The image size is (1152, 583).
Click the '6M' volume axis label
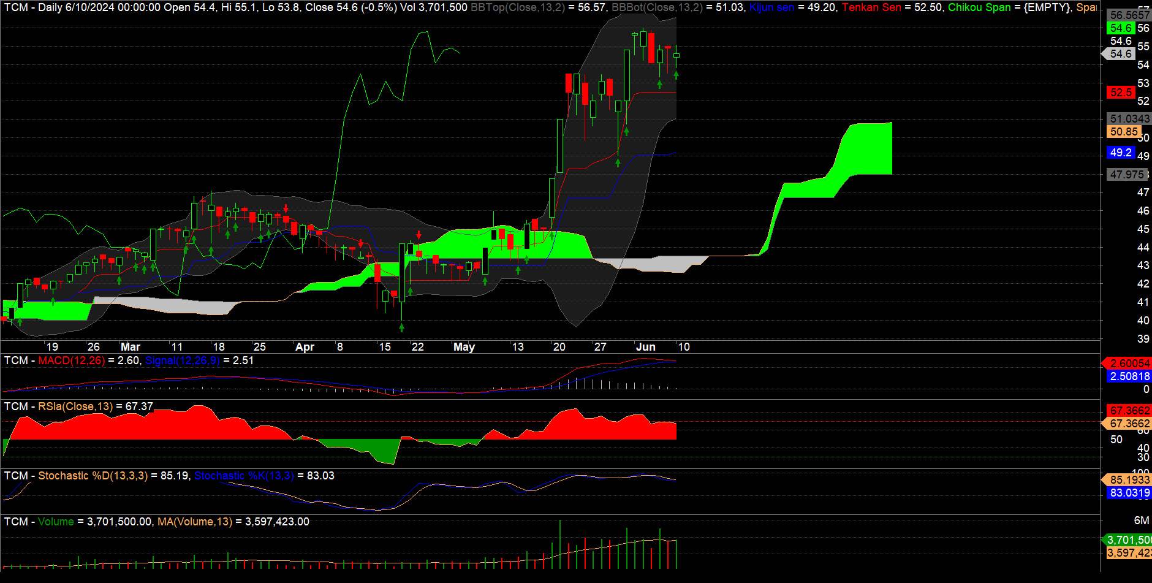1142,520
